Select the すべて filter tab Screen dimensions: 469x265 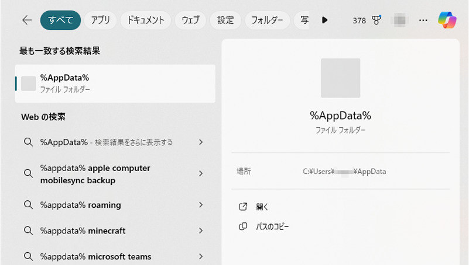click(x=60, y=20)
